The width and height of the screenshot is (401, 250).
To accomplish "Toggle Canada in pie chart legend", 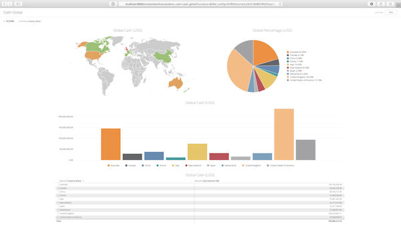I will tap(295, 55).
